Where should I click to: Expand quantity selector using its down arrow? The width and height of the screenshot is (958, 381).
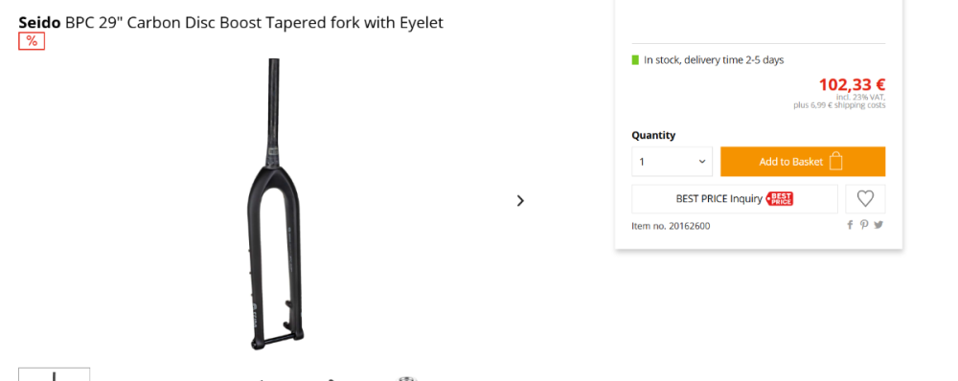tap(702, 162)
